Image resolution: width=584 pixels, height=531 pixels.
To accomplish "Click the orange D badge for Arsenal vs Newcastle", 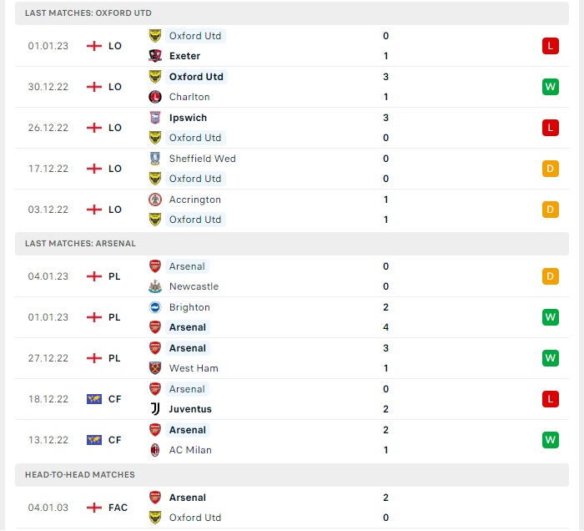I will 550,276.
